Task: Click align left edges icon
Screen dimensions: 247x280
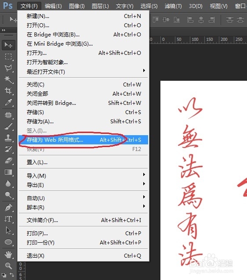Action: tap(190, 19)
